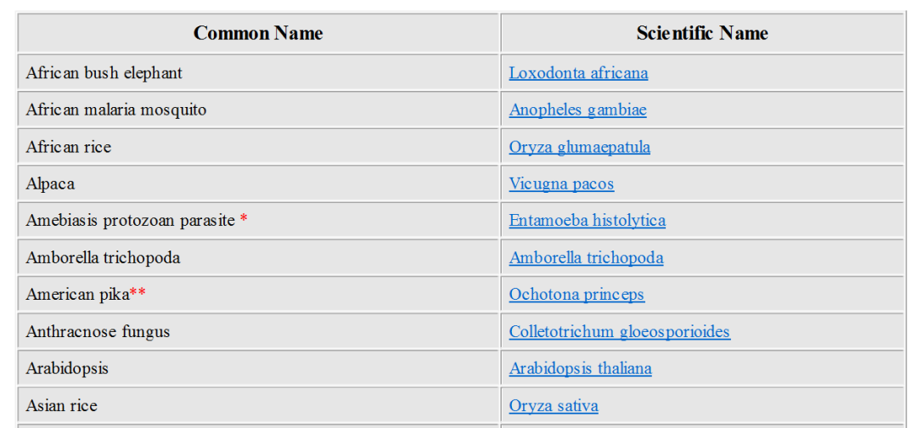Open the Amborella trichopoda scientific name link
The width and height of the screenshot is (917, 428).
tap(586, 258)
